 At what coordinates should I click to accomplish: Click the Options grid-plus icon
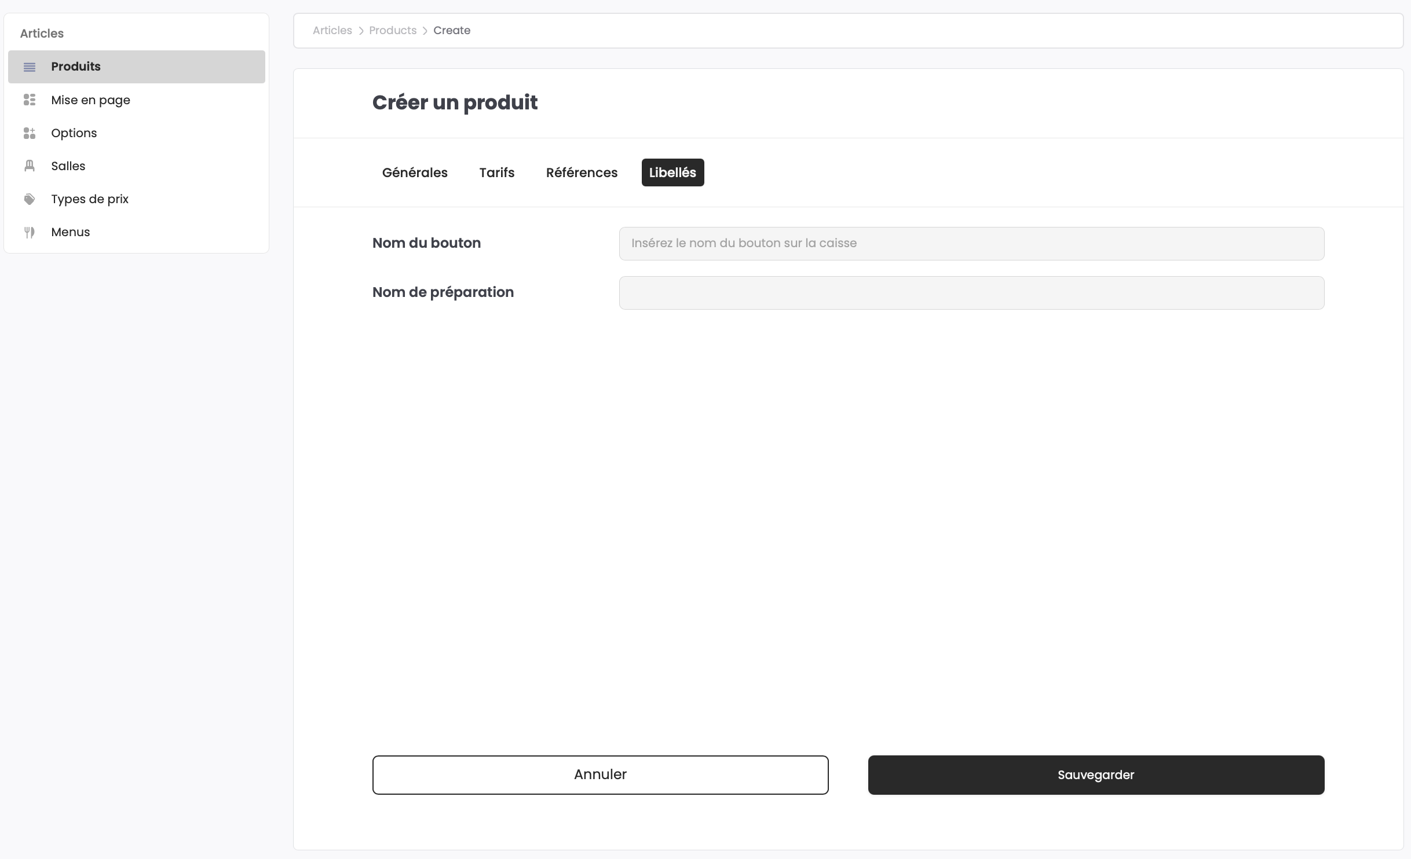pos(30,133)
